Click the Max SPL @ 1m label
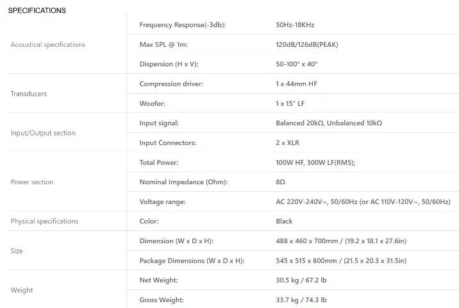The height and width of the screenshot is (308, 459). click(x=163, y=44)
